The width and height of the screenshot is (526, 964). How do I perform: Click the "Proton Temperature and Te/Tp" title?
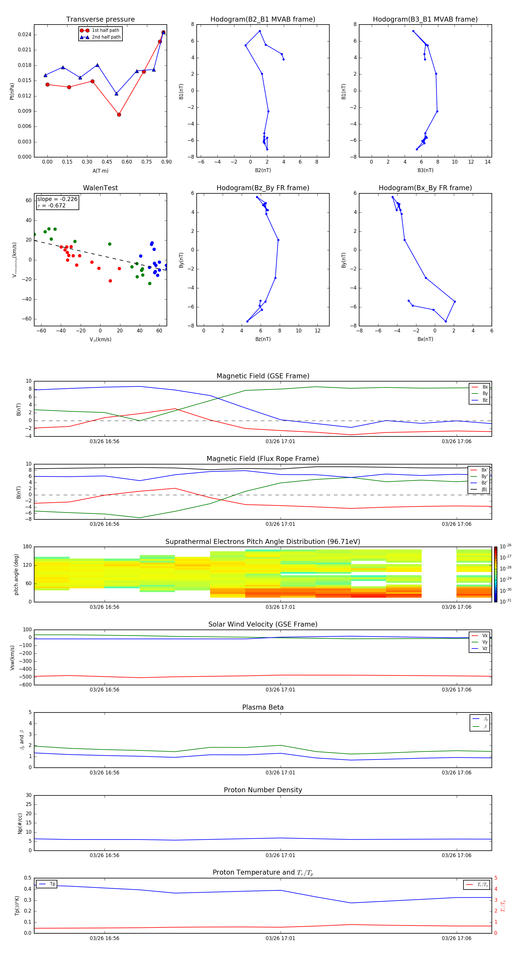coord(263,872)
